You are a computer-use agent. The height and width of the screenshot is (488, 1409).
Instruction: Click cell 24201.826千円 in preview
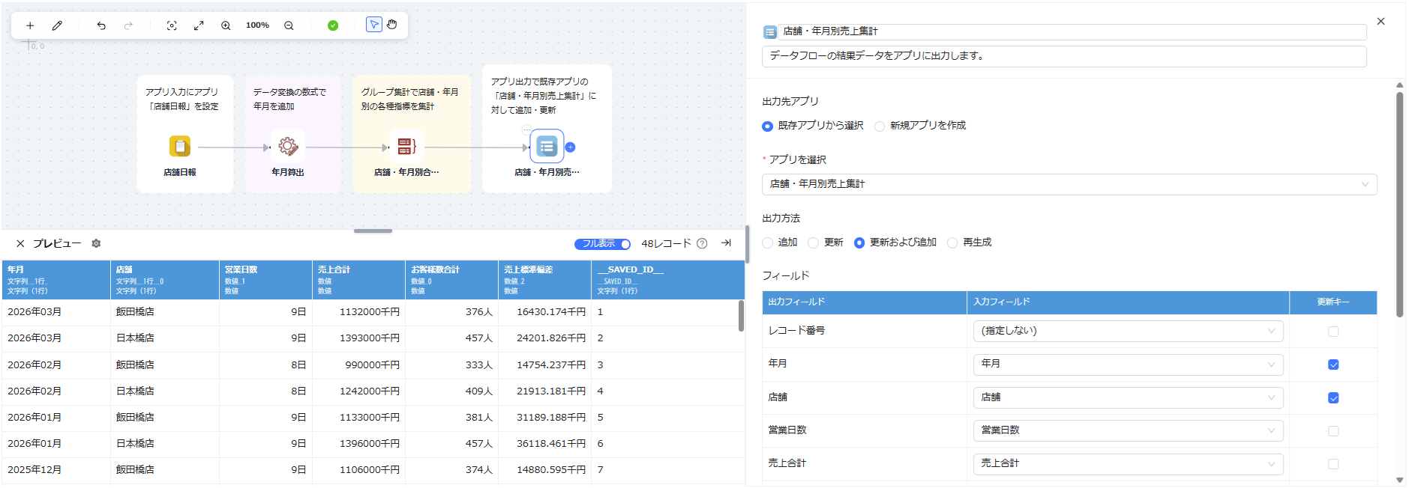pyautogui.click(x=544, y=338)
